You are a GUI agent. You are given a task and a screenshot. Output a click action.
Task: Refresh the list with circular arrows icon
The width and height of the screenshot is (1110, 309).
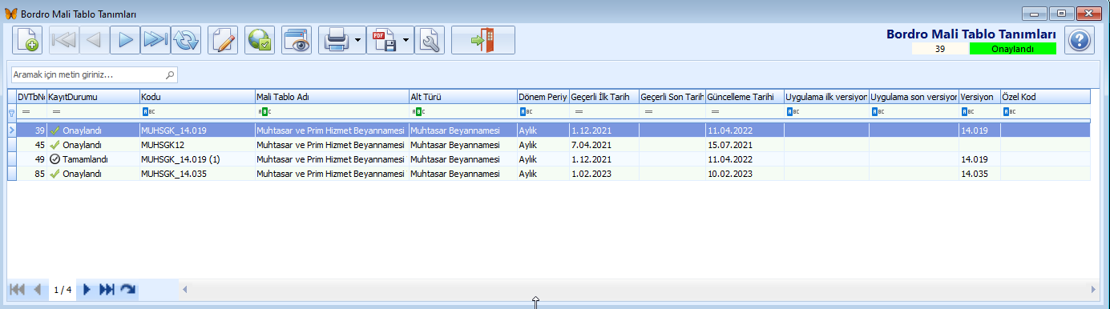click(x=185, y=40)
